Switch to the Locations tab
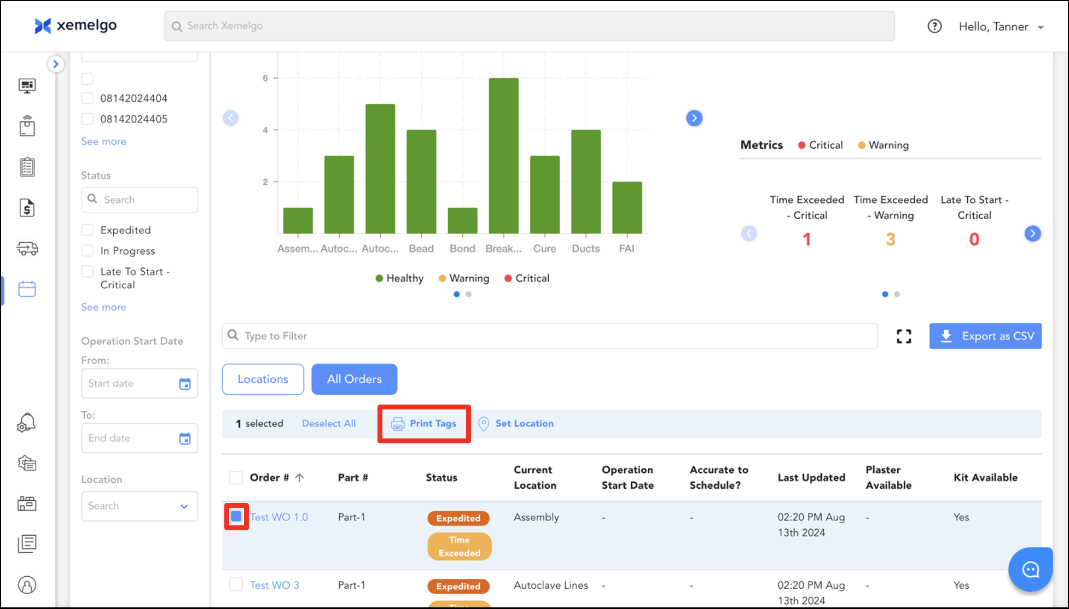 pyautogui.click(x=263, y=379)
